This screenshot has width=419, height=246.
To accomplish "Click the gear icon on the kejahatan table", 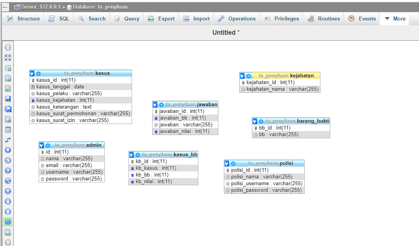I will [248, 76].
